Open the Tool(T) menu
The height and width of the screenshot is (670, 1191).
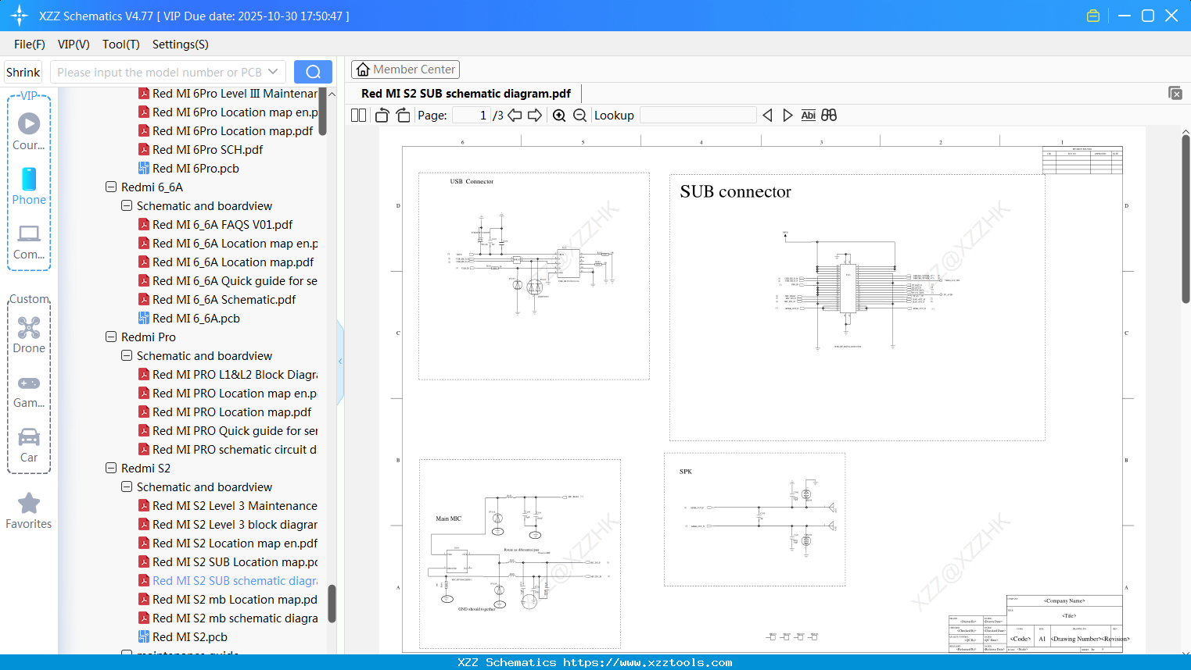pyautogui.click(x=120, y=45)
